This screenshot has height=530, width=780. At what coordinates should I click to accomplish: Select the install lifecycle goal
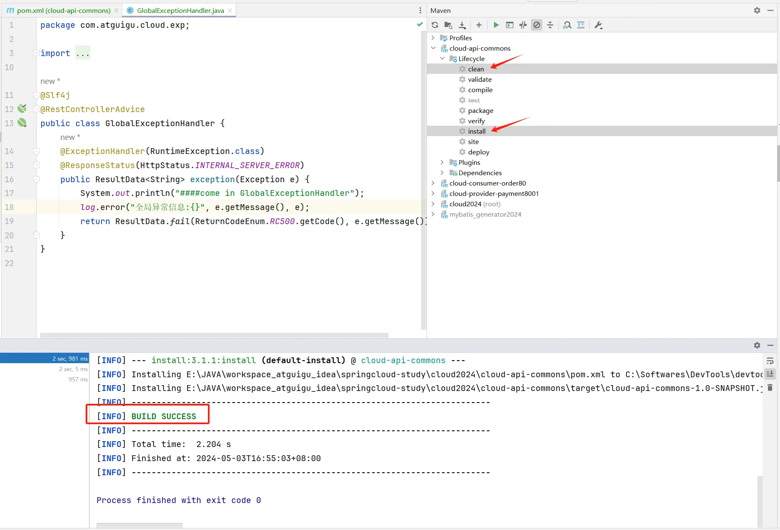pos(476,131)
